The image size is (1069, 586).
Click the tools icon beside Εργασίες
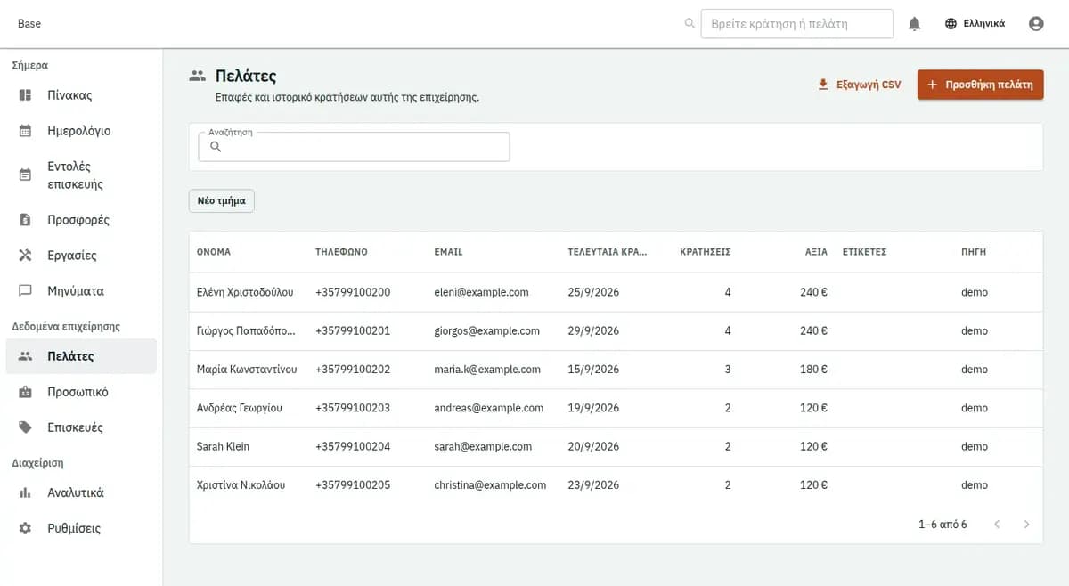pos(26,256)
